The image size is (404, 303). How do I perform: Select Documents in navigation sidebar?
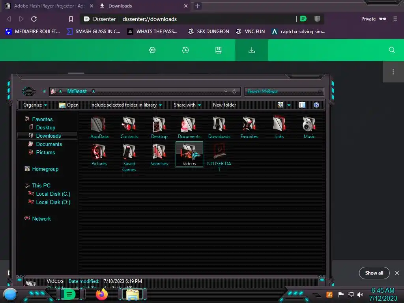click(49, 144)
